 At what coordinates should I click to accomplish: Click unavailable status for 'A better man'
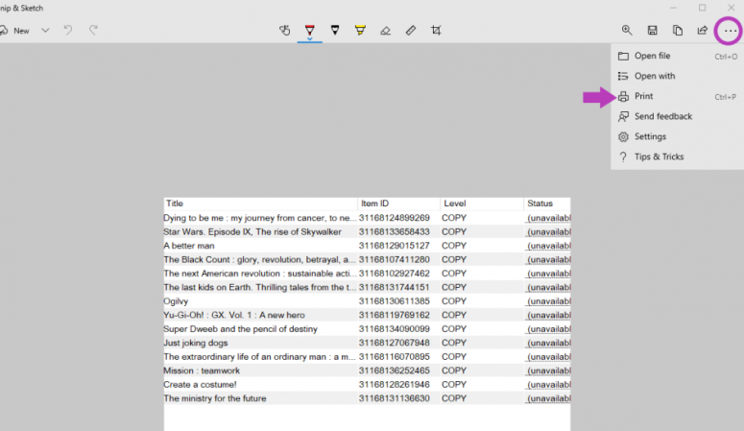(548, 246)
